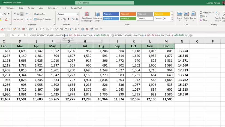The image size is (225, 127).
Task: Open the Formulas ribbon tab
Action: pyautogui.click(x=10, y=8)
